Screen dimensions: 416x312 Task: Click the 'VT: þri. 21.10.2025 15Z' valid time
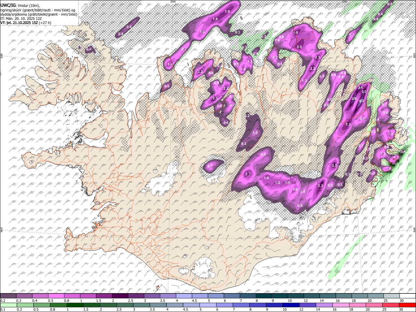[x=20, y=23]
